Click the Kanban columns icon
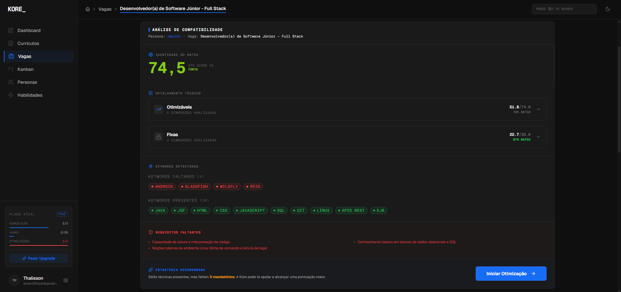621x292 pixels. tap(11, 69)
